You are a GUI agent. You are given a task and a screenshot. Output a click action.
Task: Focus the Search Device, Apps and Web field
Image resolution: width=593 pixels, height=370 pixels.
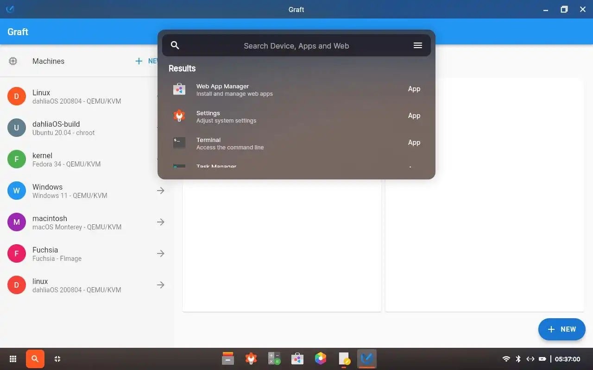point(296,45)
